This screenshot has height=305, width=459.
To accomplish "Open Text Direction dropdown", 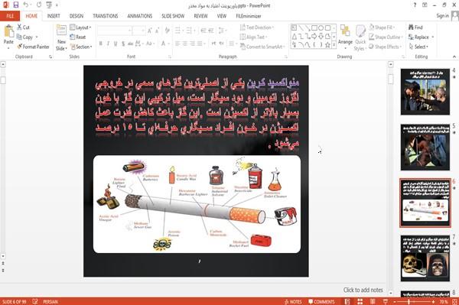I will point(257,28).
